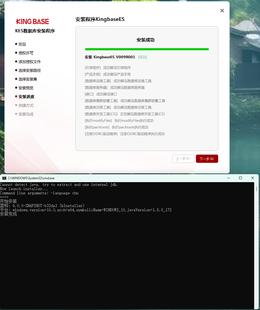Image resolution: width=260 pixels, height=310 pixels.
Task: Minimize the cmd.exe window
Action: click(x=228, y=178)
